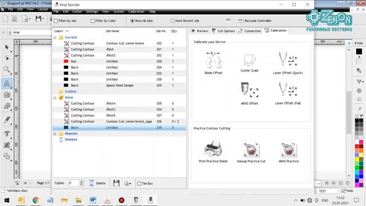Expand the Repeats folder
Image resolution: width=366 pixels, height=206 pixels.
(x=55, y=133)
